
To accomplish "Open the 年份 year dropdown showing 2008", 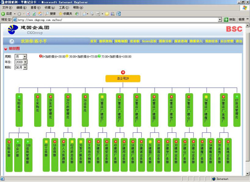I will click(x=21, y=62).
